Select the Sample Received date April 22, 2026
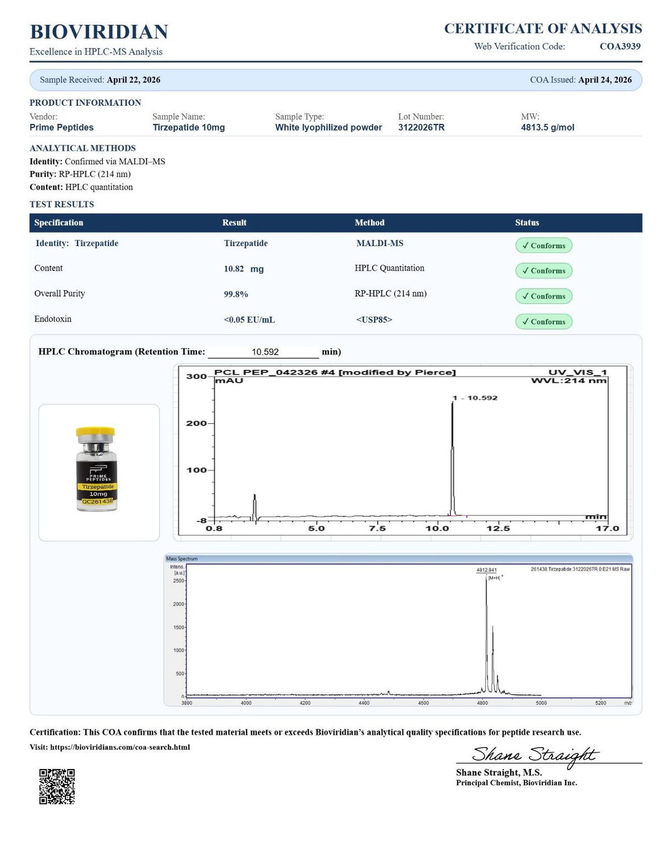661x855 pixels. pyautogui.click(x=133, y=80)
